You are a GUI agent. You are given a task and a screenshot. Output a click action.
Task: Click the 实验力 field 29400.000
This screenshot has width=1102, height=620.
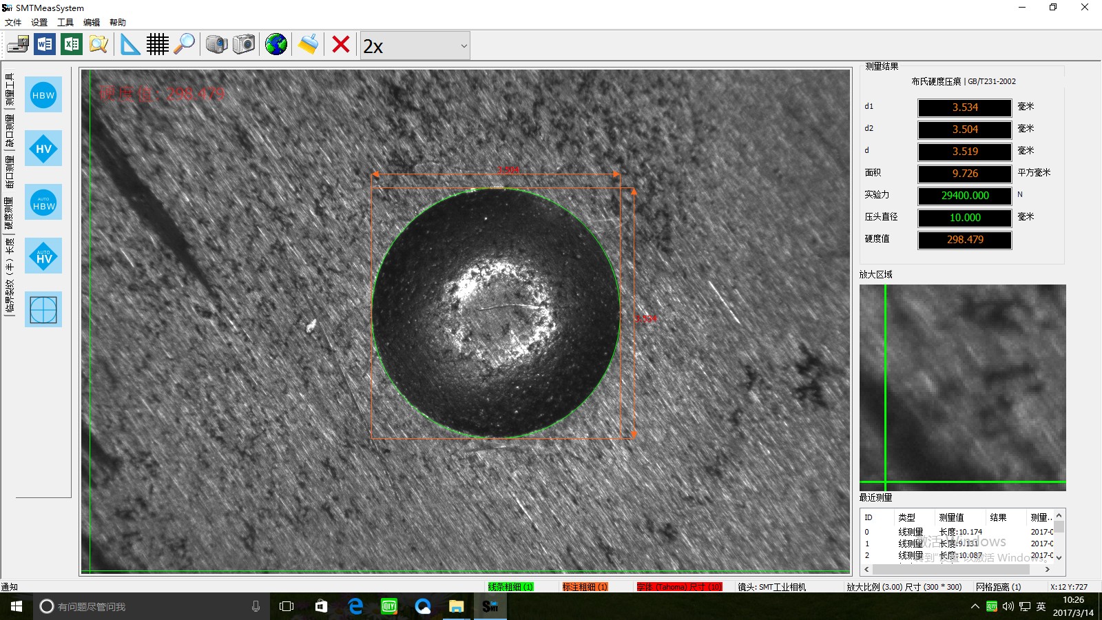(x=965, y=196)
